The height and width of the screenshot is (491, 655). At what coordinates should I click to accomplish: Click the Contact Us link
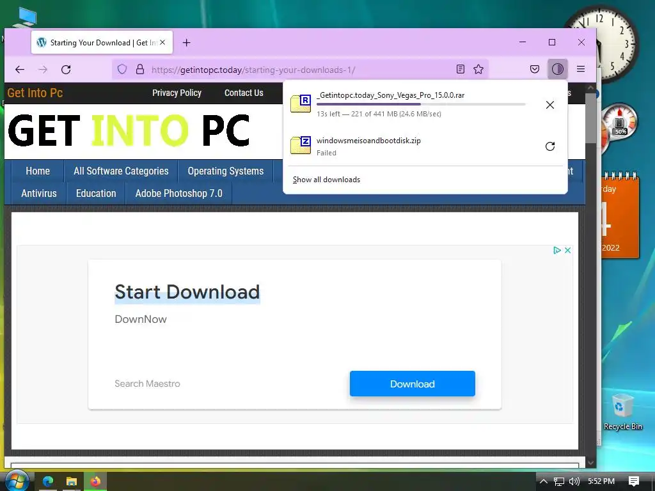pyautogui.click(x=244, y=93)
